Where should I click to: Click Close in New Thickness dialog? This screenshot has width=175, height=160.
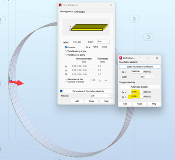pos(91,101)
